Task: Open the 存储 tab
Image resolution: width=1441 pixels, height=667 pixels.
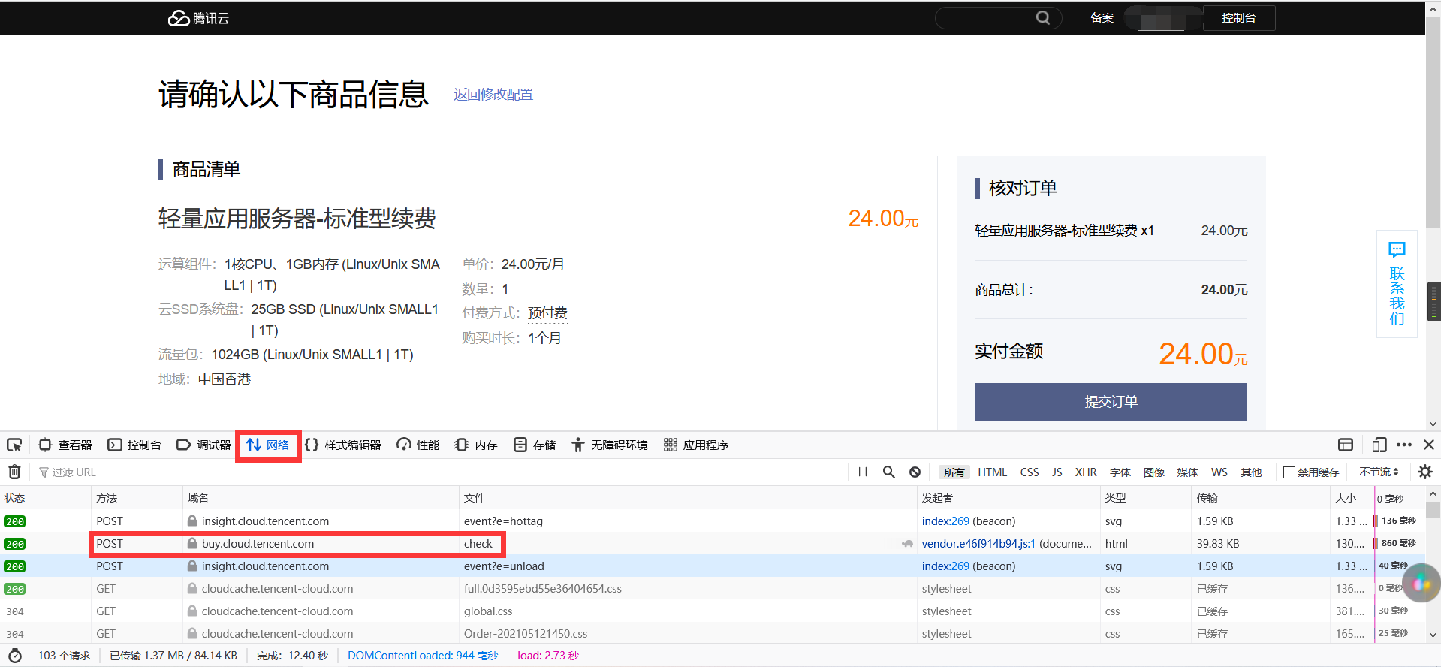Action: tap(535, 445)
